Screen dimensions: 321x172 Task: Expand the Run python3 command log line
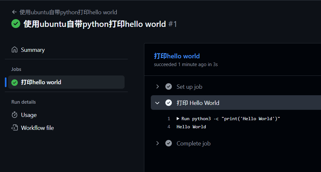[178, 119]
